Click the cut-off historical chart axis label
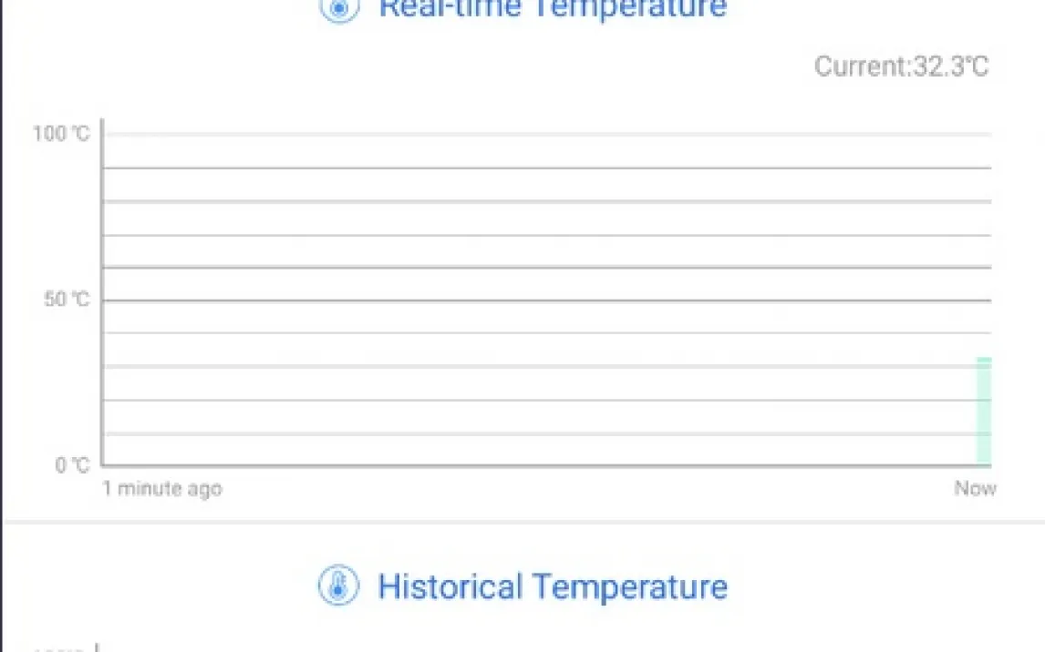1045x652 pixels. point(60,648)
